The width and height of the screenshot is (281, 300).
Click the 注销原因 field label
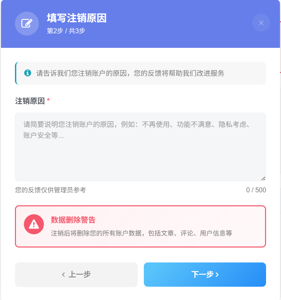point(30,101)
